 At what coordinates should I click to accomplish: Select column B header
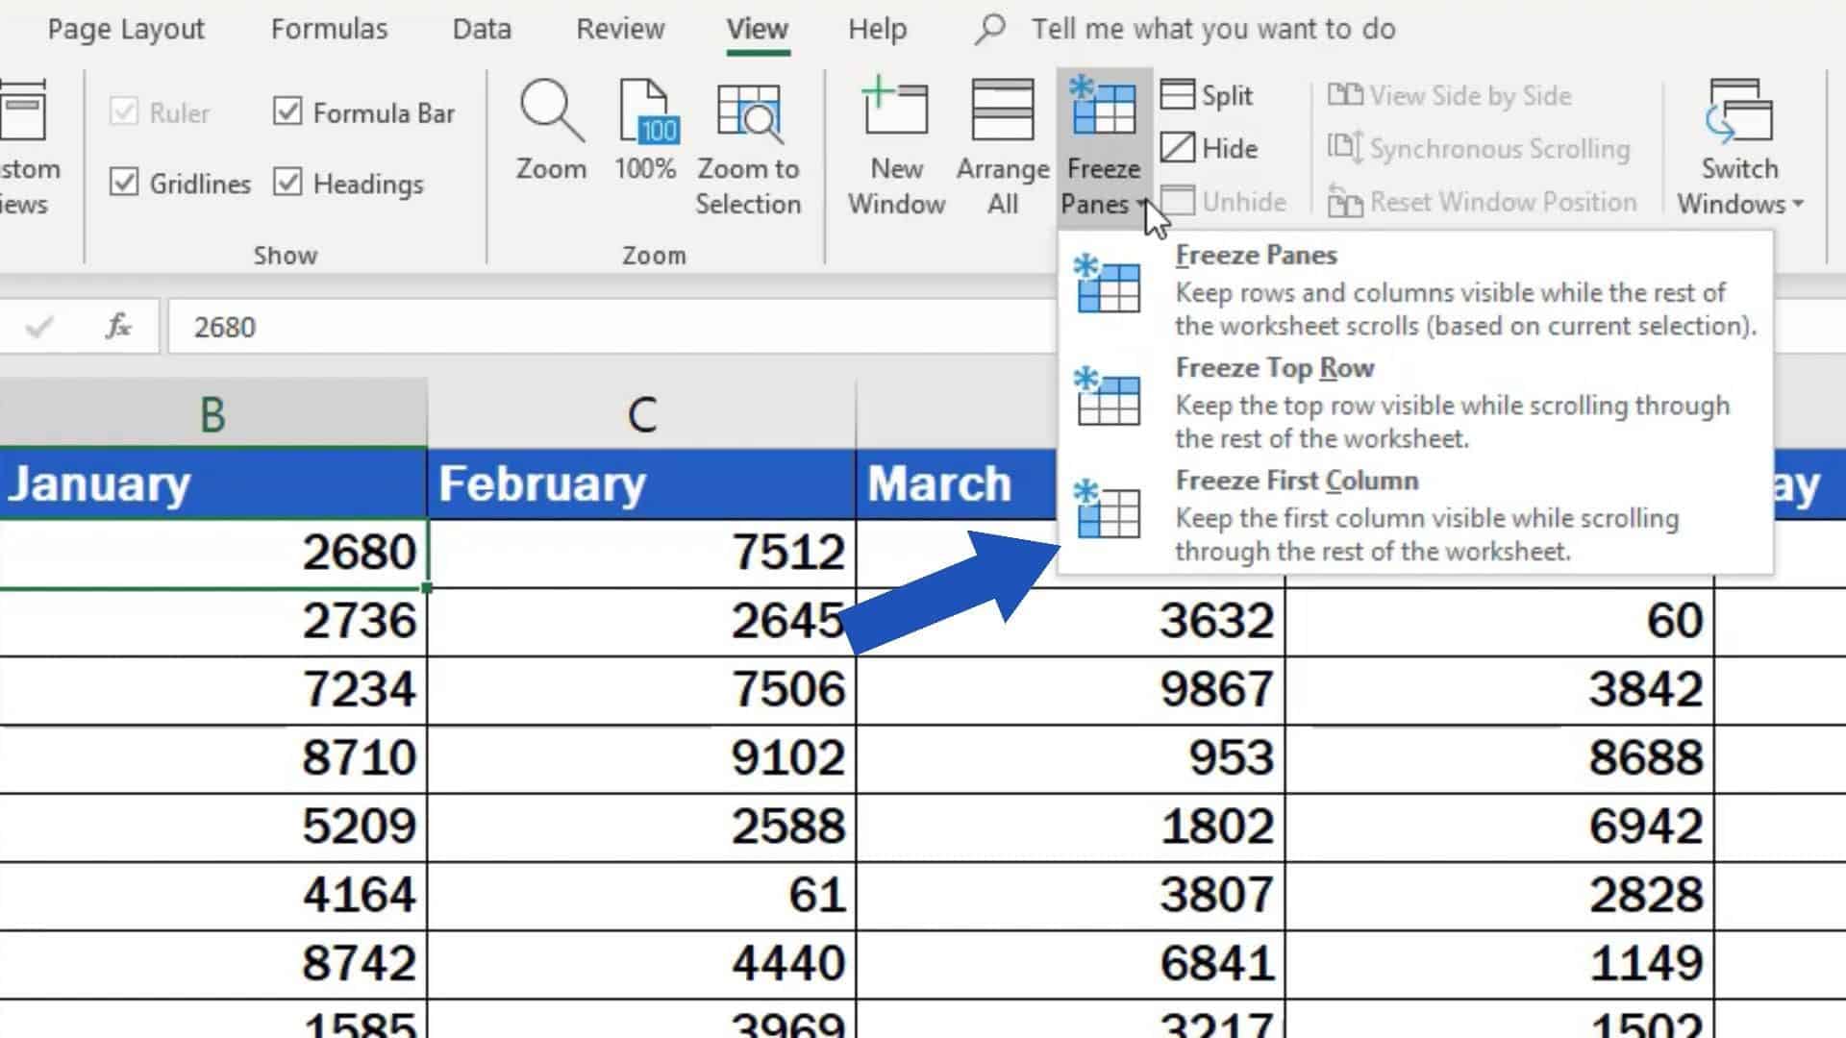coord(211,413)
